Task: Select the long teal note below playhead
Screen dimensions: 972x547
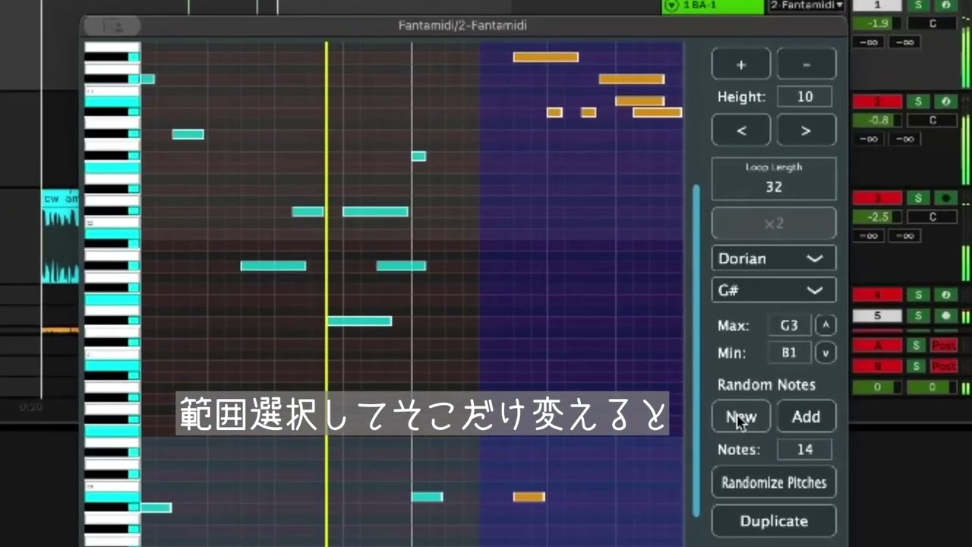Action: click(x=360, y=321)
